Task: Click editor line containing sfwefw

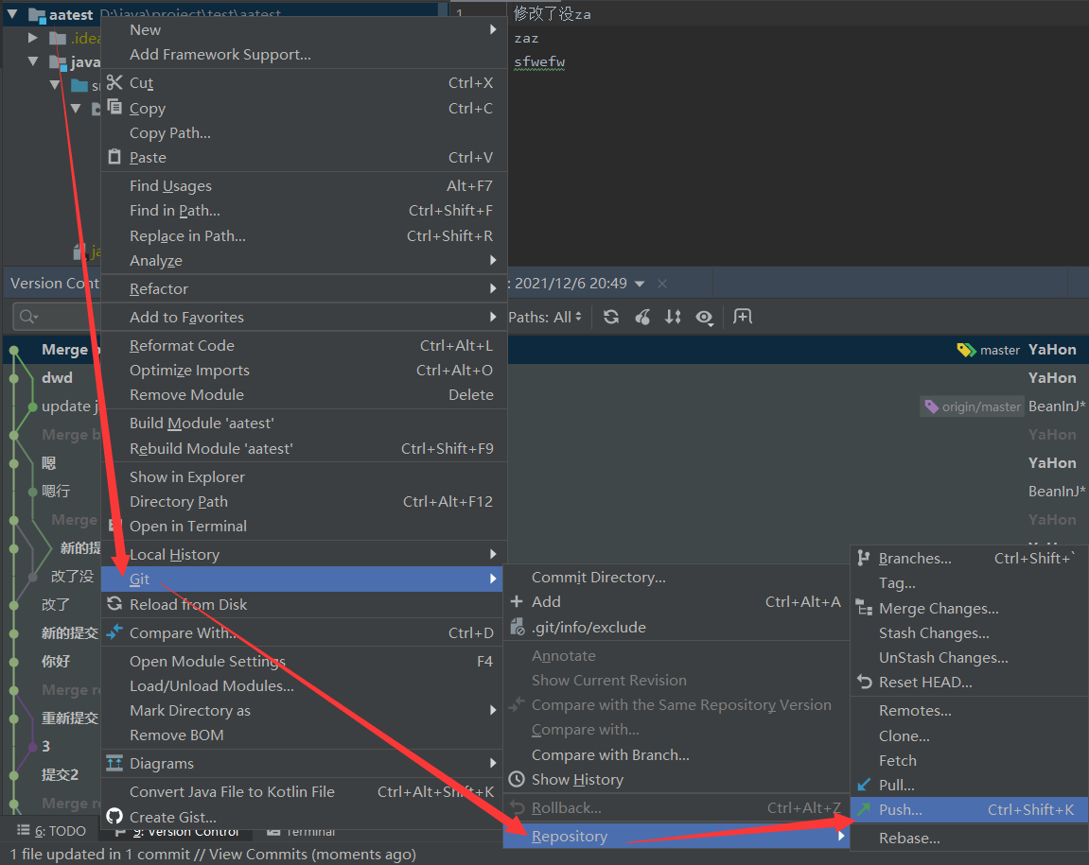Action: 539,61
